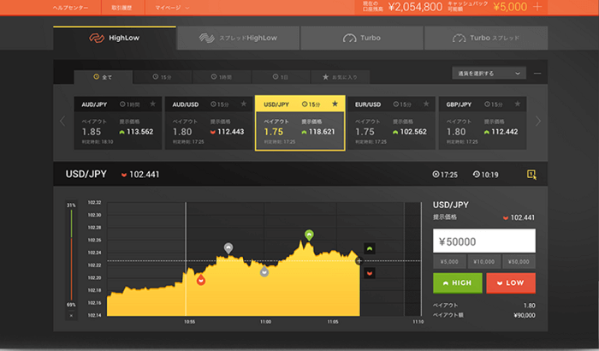Click the small down-arrow icon beside chart
This screenshot has width=599, height=351.
point(369,272)
